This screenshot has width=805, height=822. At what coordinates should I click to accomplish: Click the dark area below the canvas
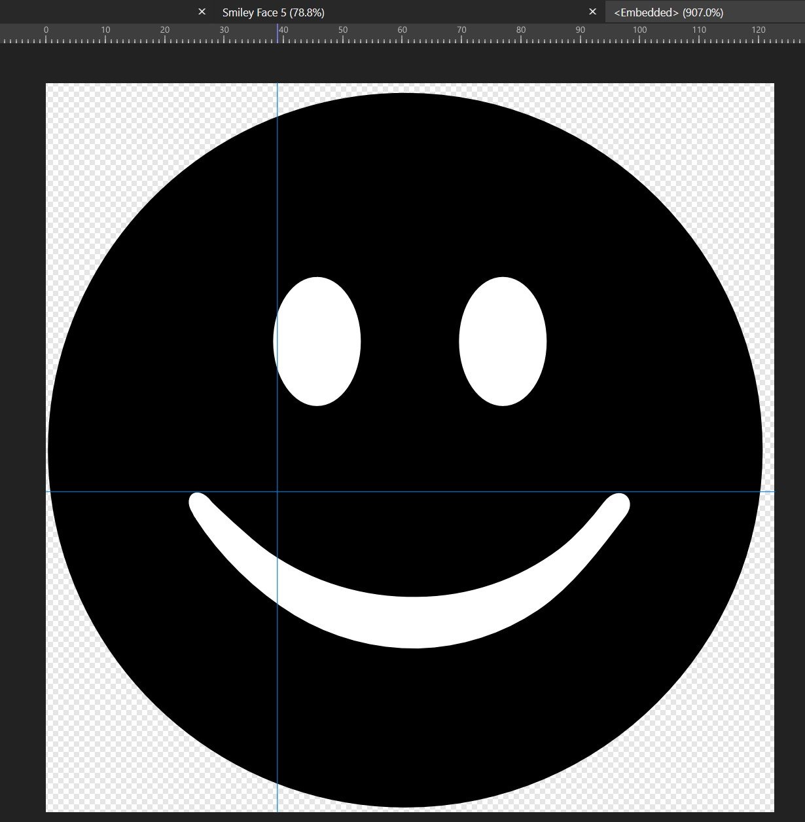tap(402, 817)
